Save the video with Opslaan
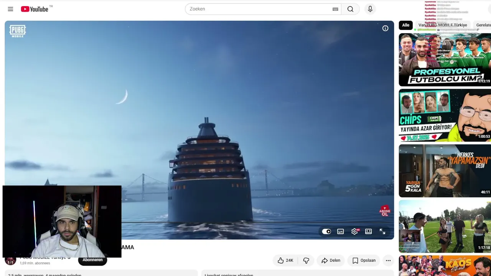491x276 pixels. 364,261
